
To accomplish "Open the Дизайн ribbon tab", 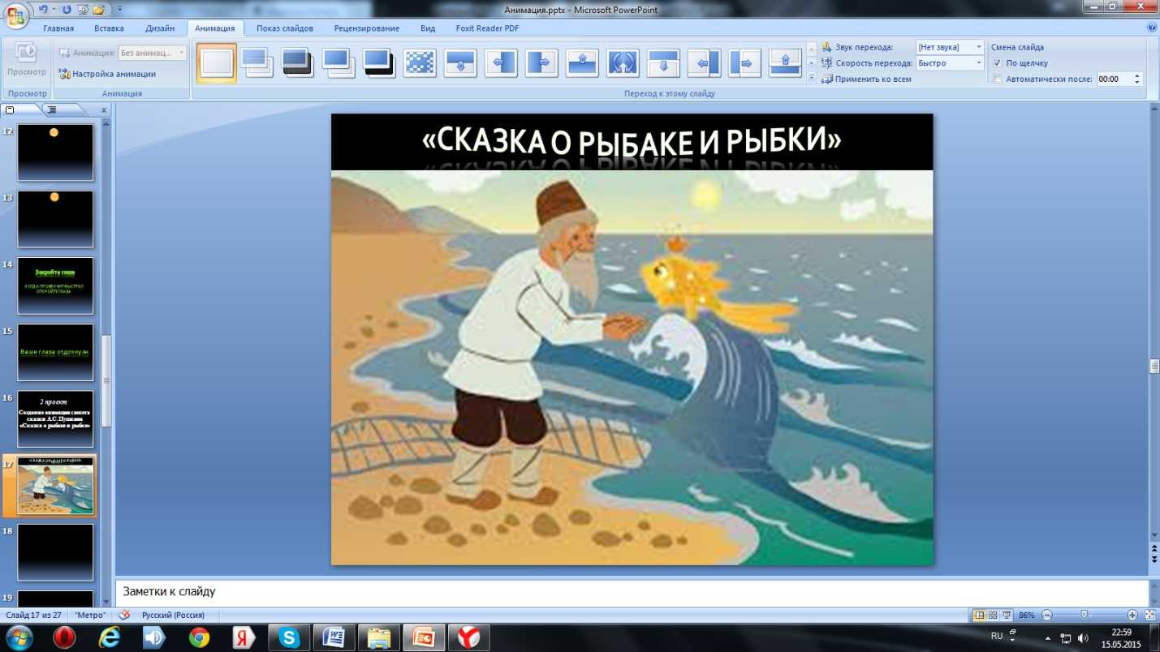I will (x=160, y=28).
